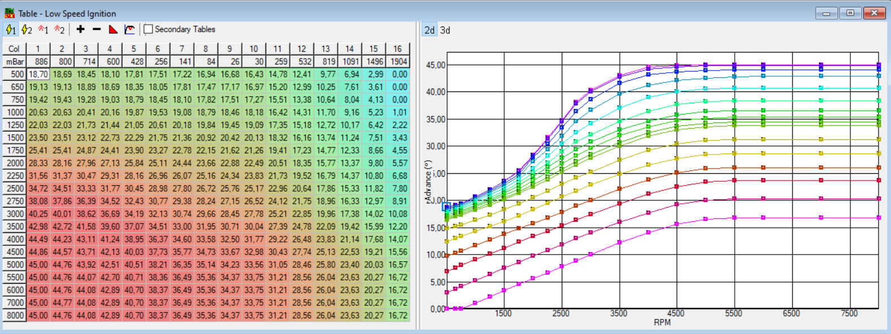
Task: Click the mBar value 714
Action: tap(86, 61)
